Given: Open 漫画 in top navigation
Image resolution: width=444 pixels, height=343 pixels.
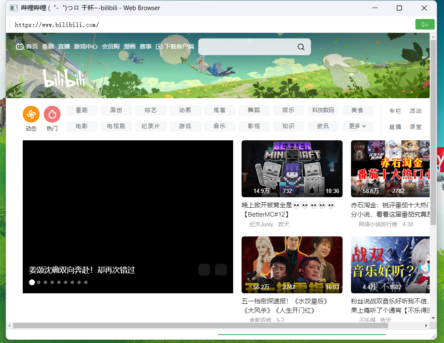Looking at the screenshot, I should click(x=129, y=46).
